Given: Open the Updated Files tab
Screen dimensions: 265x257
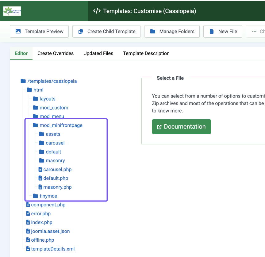Looking at the screenshot, I should click(98, 53).
